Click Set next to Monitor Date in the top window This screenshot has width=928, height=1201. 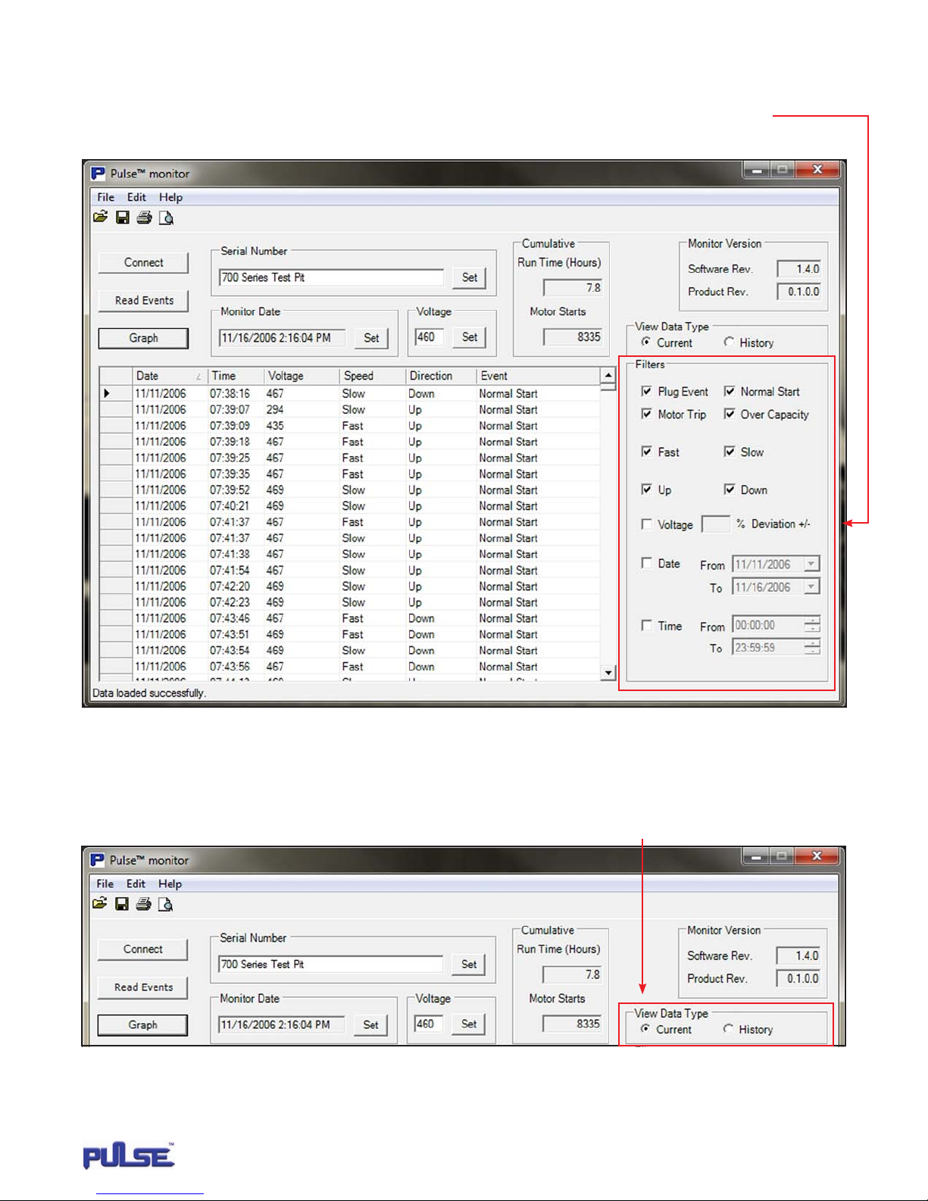click(x=371, y=338)
